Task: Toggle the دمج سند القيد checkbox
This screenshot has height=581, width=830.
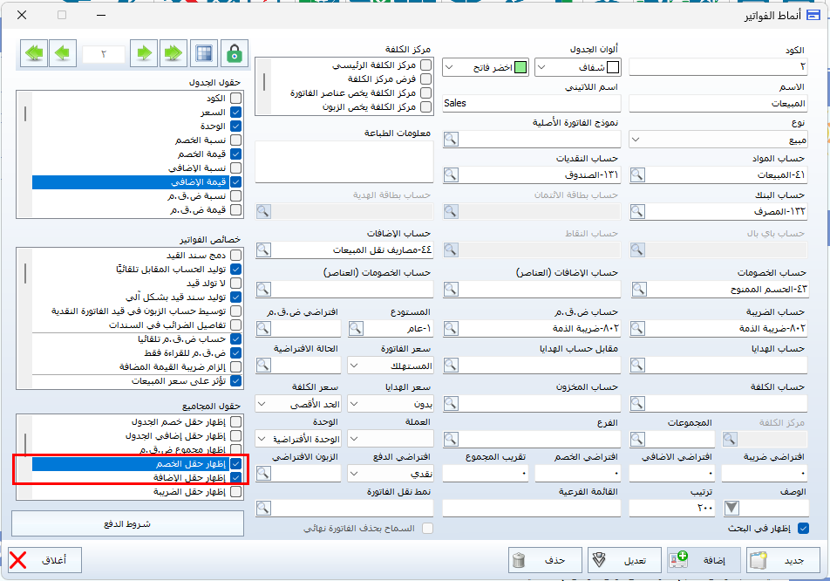Action: tap(235, 256)
